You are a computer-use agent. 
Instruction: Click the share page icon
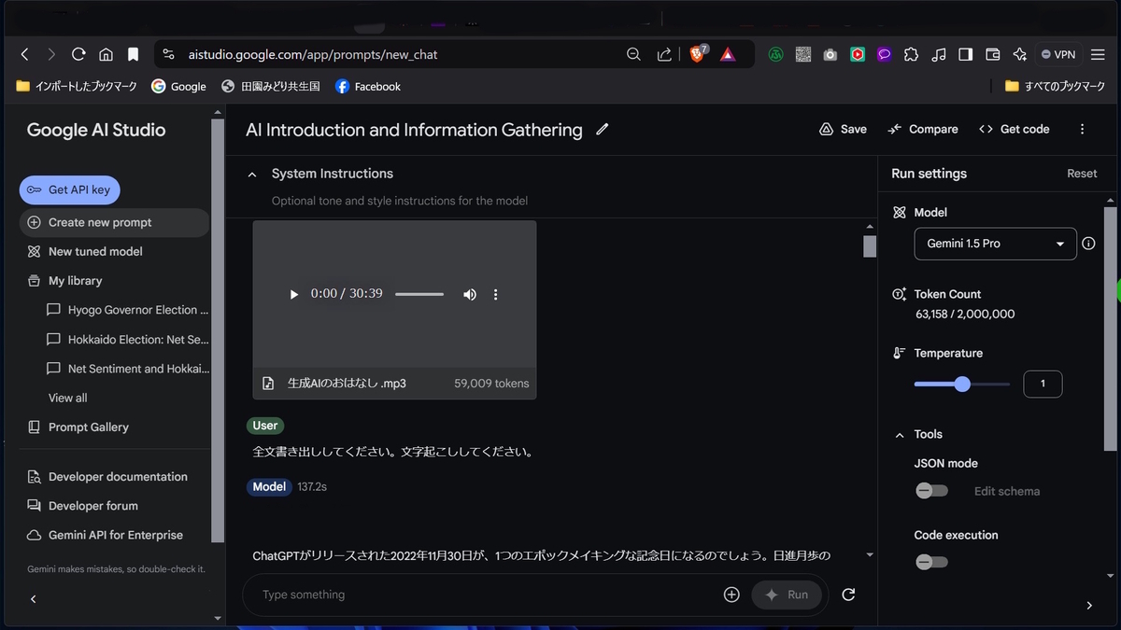click(664, 54)
